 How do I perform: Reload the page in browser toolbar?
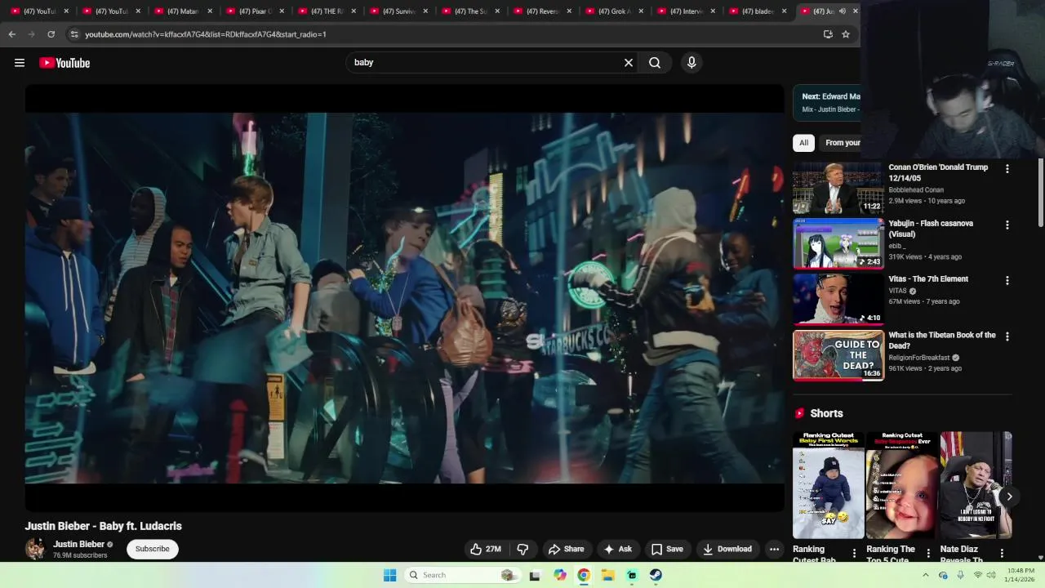(51, 34)
